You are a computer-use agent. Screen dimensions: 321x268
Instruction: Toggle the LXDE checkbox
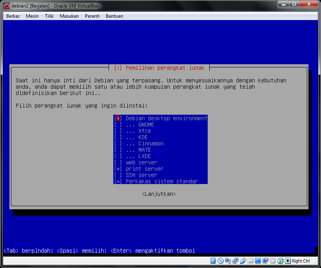point(118,156)
